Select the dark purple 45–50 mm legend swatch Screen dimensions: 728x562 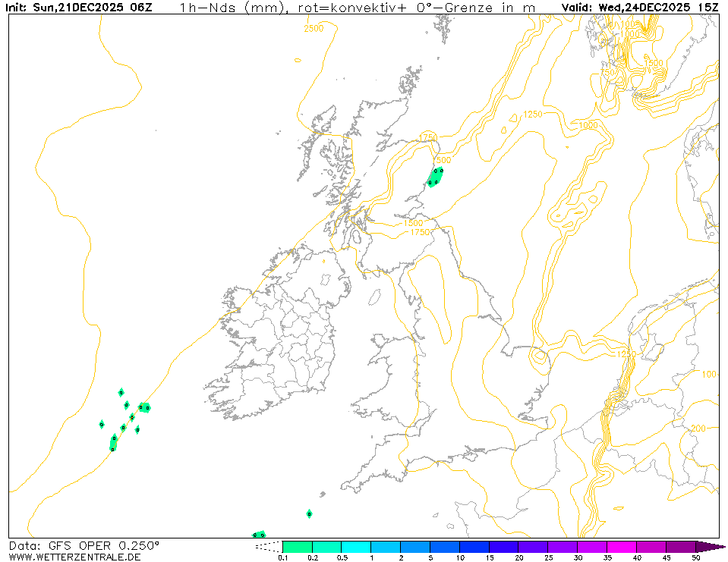[x=681, y=547]
